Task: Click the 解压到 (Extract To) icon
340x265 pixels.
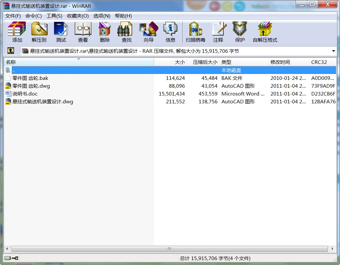Action: click(x=39, y=29)
